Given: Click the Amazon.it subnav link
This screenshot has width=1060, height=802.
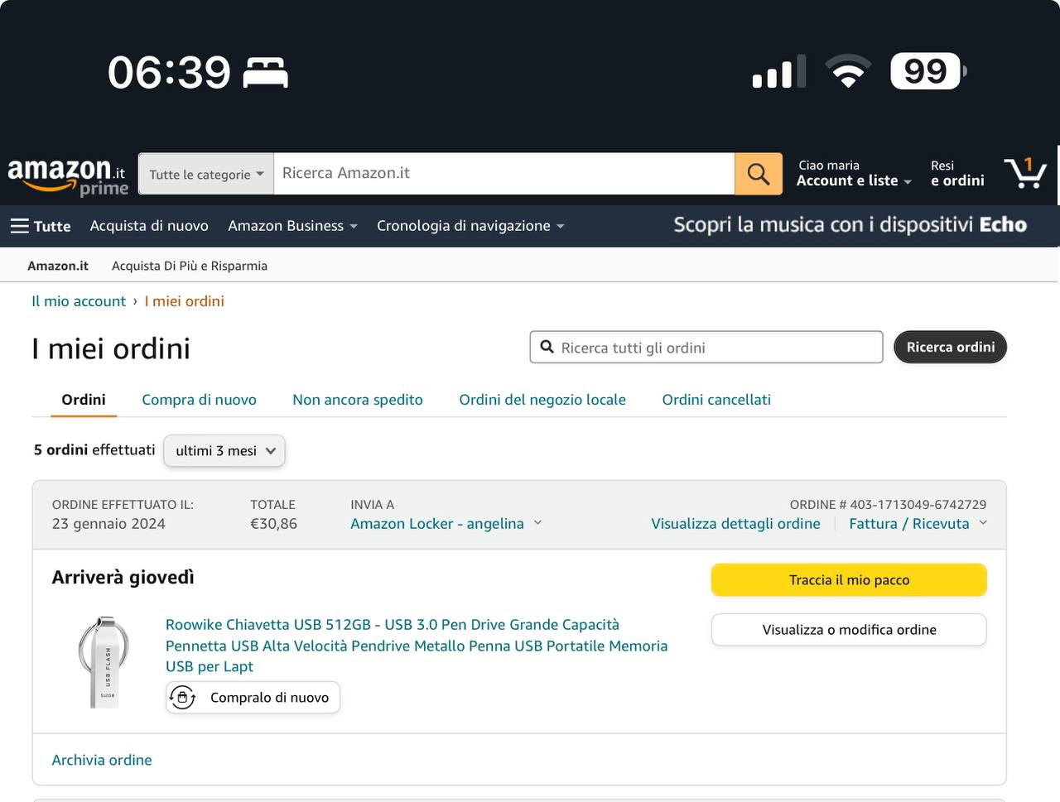Looking at the screenshot, I should (x=58, y=266).
